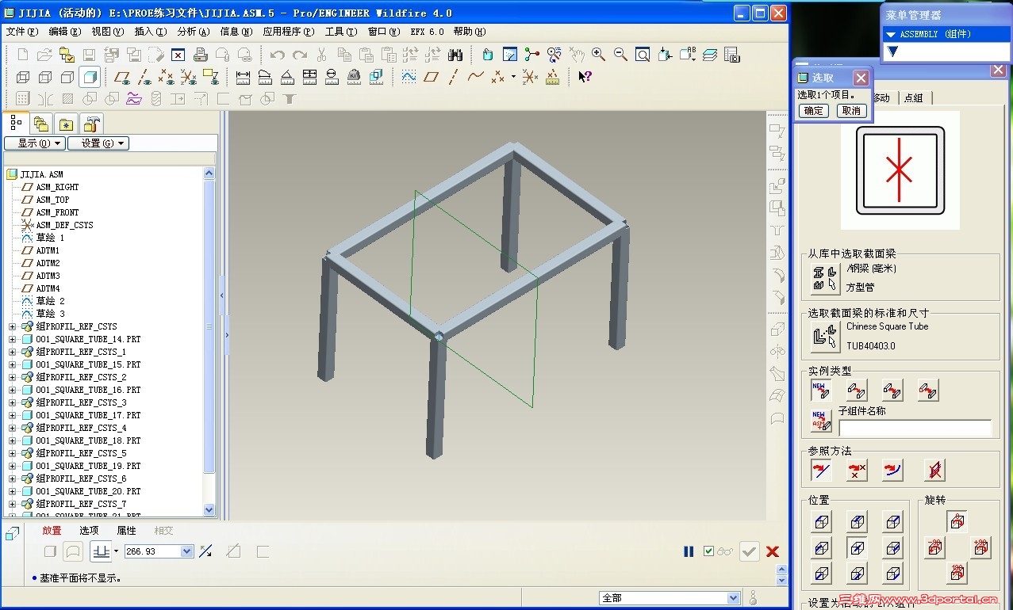Image resolution: width=1013 pixels, height=610 pixels.
Task: Toggle datum planes display icon
Action: 121,77
